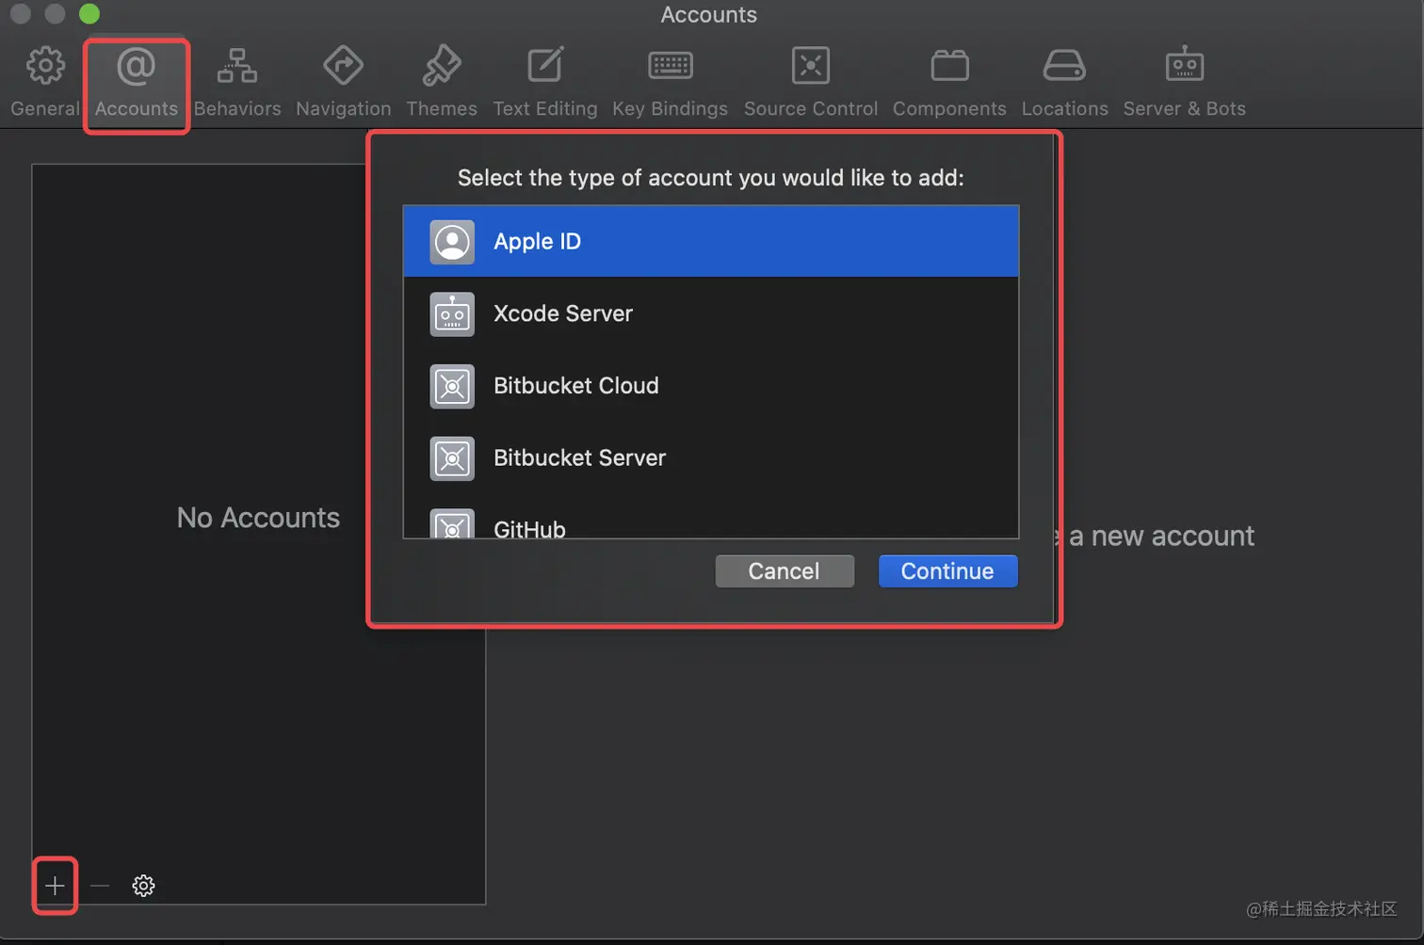The height and width of the screenshot is (945, 1424).
Task: Choose GitHub account type
Action: (x=711, y=517)
